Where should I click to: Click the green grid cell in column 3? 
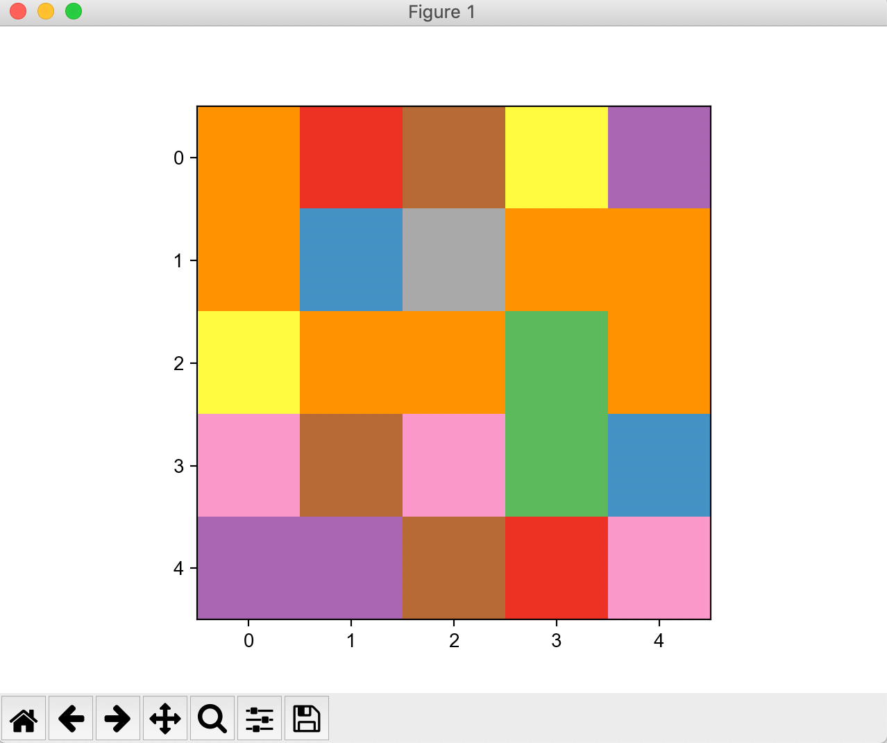[x=556, y=413]
